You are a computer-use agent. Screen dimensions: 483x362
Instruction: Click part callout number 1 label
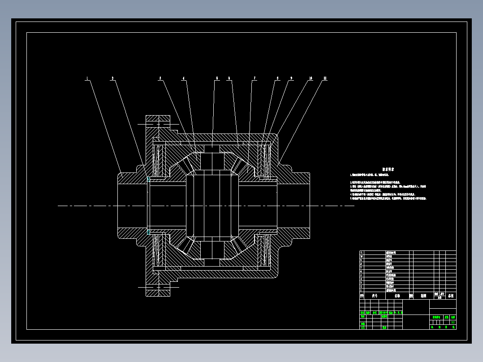point(87,78)
